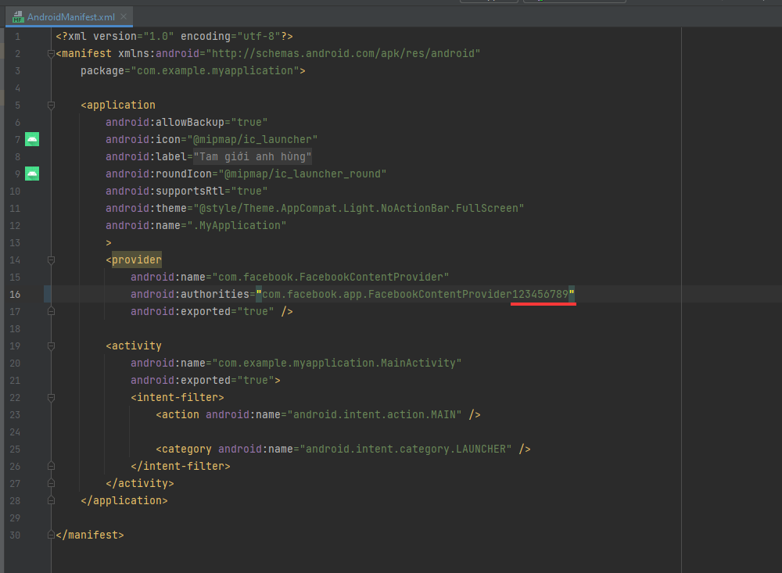The height and width of the screenshot is (573, 782).
Task: Click line number 16 in the gutter
Action: pos(16,294)
